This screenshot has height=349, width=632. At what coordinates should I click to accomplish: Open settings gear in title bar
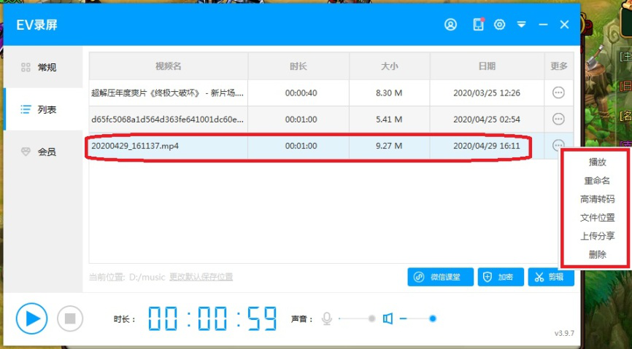(500, 25)
